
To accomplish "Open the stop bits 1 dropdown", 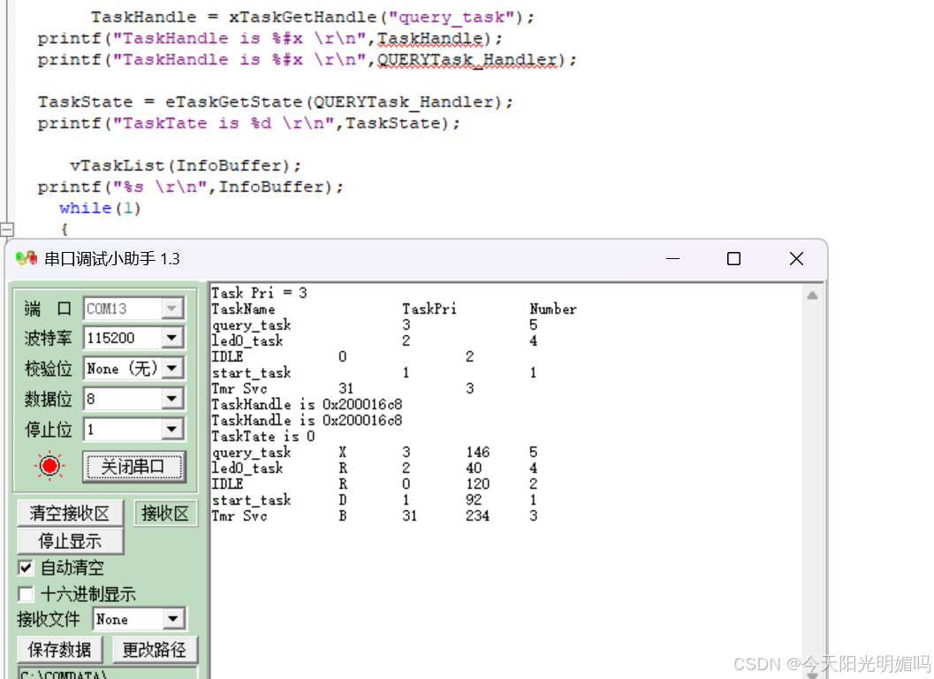I will [x=171, y=429].
